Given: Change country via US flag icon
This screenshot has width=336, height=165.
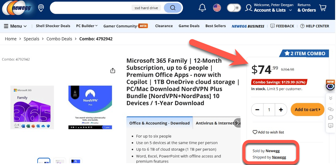Looking at the screenshot, I should 217,8.
